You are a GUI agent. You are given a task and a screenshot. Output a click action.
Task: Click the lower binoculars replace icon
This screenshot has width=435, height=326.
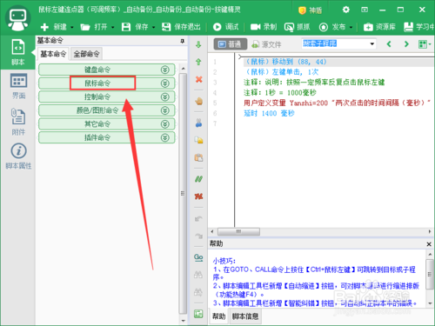[198, 292]
